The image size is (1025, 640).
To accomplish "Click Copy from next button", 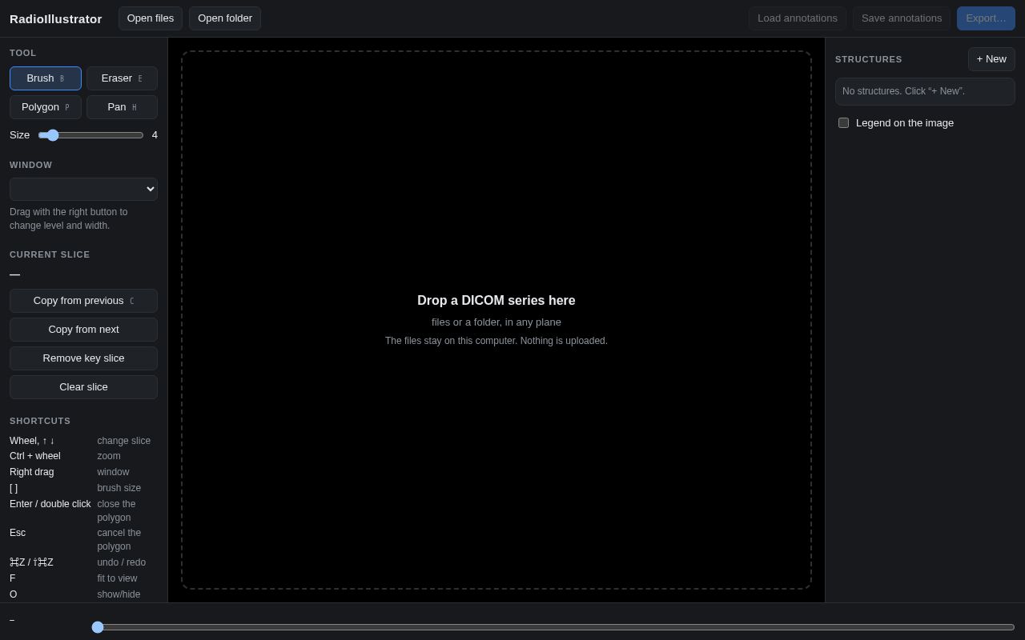I will tap(83, 330).
